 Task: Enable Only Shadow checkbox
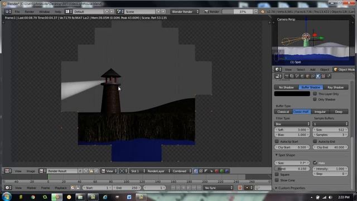click(315, 99)
